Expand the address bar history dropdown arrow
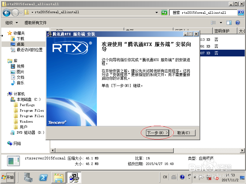Viewport: 246px width, 184px height. [x=157, y=13]
